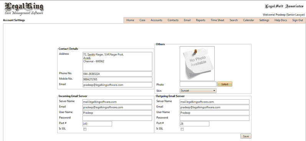This screenshot has width=306, height=141.
Task: Click the Contact Details Email field
Action: pos(117,85)
